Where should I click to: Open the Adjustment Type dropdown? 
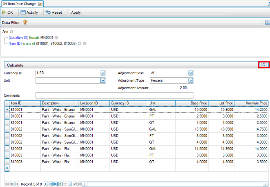pyautogui.click(x=191, y=80)
